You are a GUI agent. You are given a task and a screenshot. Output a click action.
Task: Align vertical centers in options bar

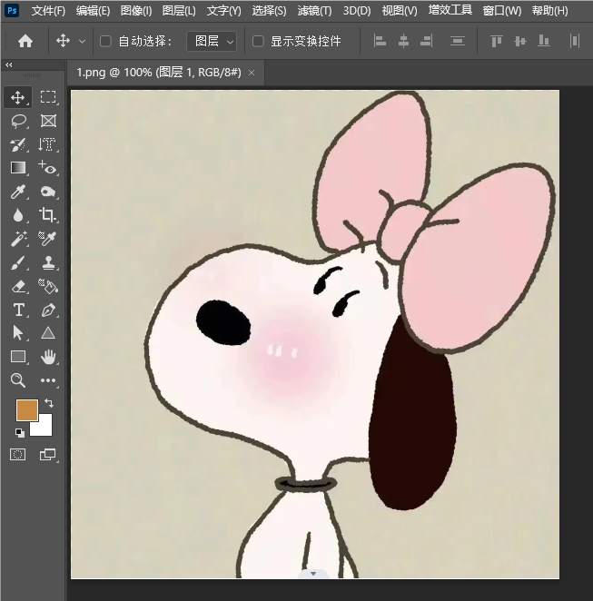pyautogui.click(x=519, y=41)
